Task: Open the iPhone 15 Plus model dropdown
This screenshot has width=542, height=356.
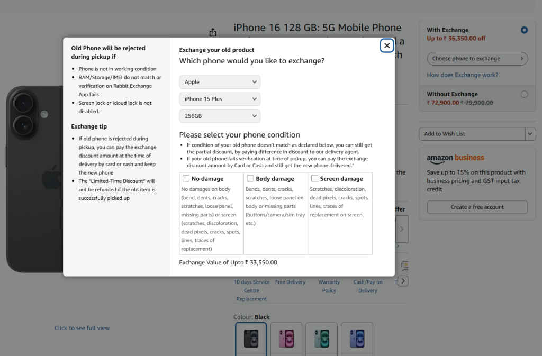Action: coord(220,99)
